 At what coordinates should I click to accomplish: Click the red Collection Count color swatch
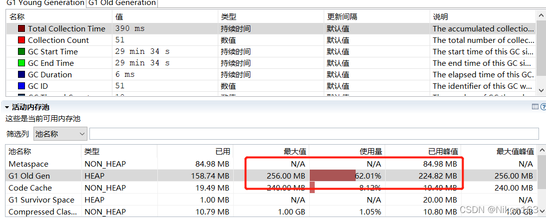(x=21, y=40)
